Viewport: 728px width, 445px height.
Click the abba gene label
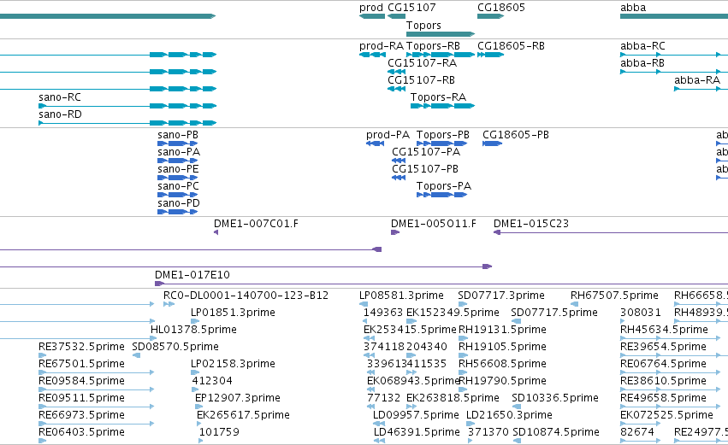pos(633,8)
